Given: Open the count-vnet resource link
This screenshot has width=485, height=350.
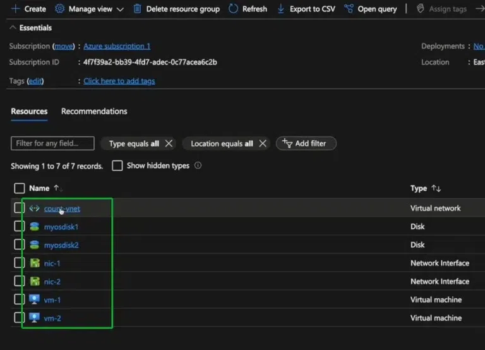Looking at the screenshot, I should pyautogui.click(x=62, y=208).
